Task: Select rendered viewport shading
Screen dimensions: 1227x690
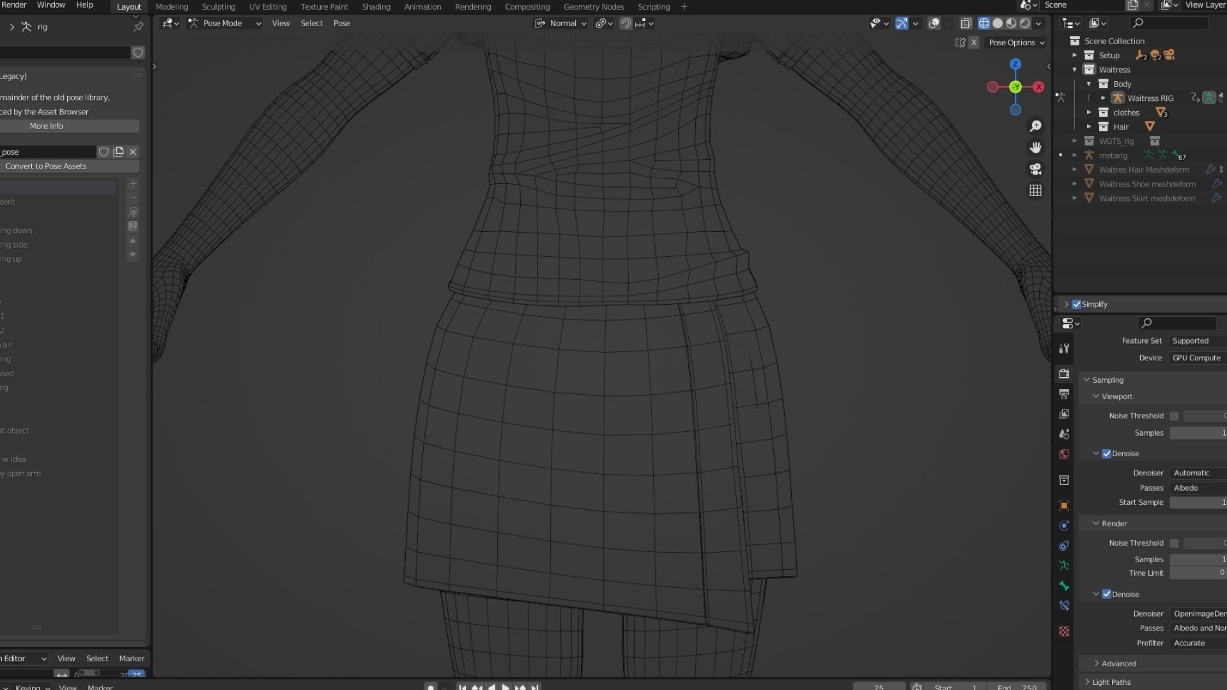Action: pos(1025,24)
